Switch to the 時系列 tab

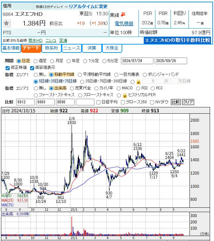(51, 48)
